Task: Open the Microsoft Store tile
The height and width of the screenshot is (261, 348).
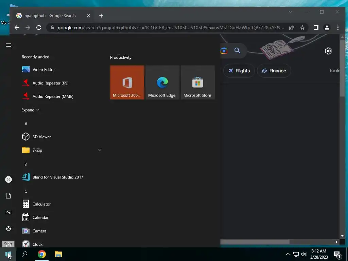Action: coord(198,82)
